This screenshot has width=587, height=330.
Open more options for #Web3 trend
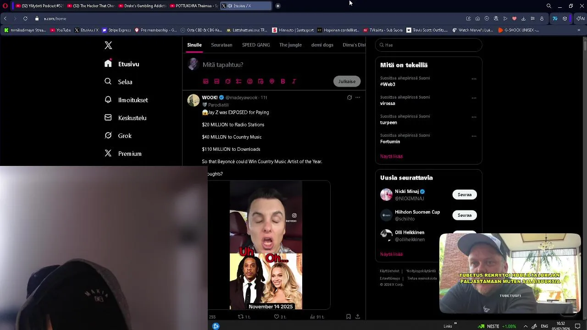pos(474,79)
